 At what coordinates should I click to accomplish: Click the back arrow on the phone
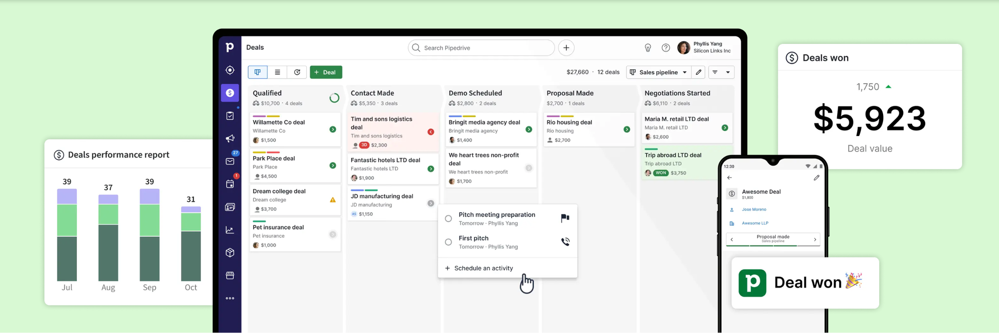[729, 177]
